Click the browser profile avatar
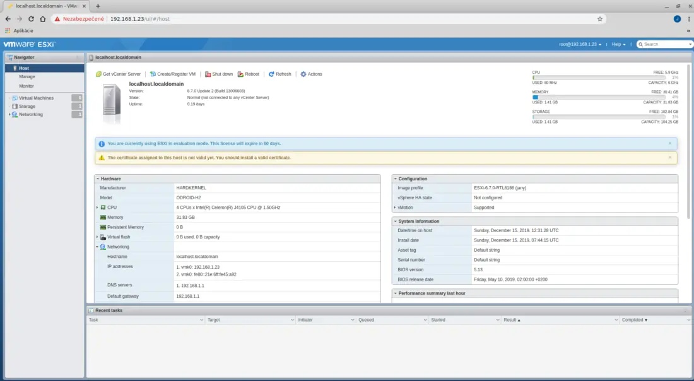This screenshot has width=694, height=381. click(677, 19)
